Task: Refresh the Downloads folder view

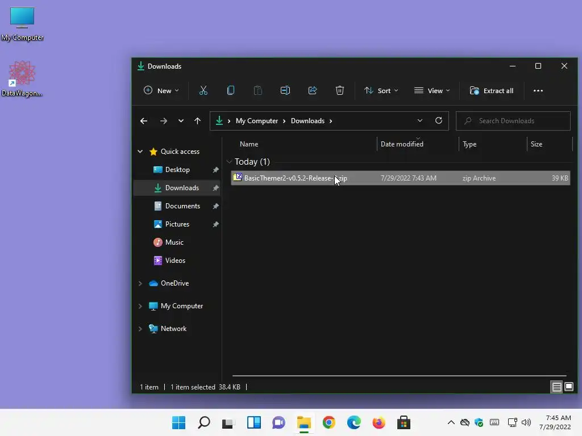Action: pos(439,121)
